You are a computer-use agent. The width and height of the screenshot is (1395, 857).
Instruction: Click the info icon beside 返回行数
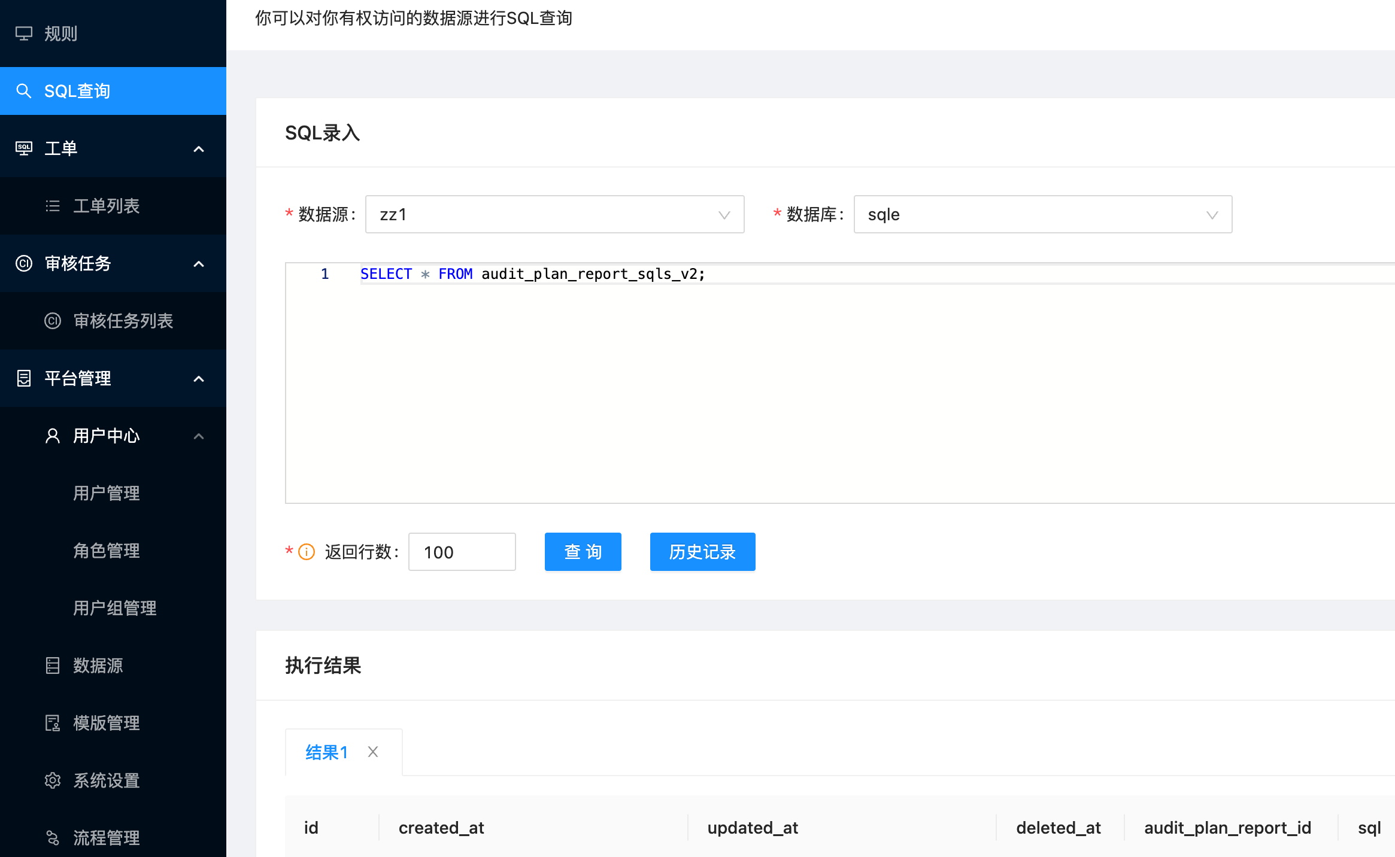[307, 552]
